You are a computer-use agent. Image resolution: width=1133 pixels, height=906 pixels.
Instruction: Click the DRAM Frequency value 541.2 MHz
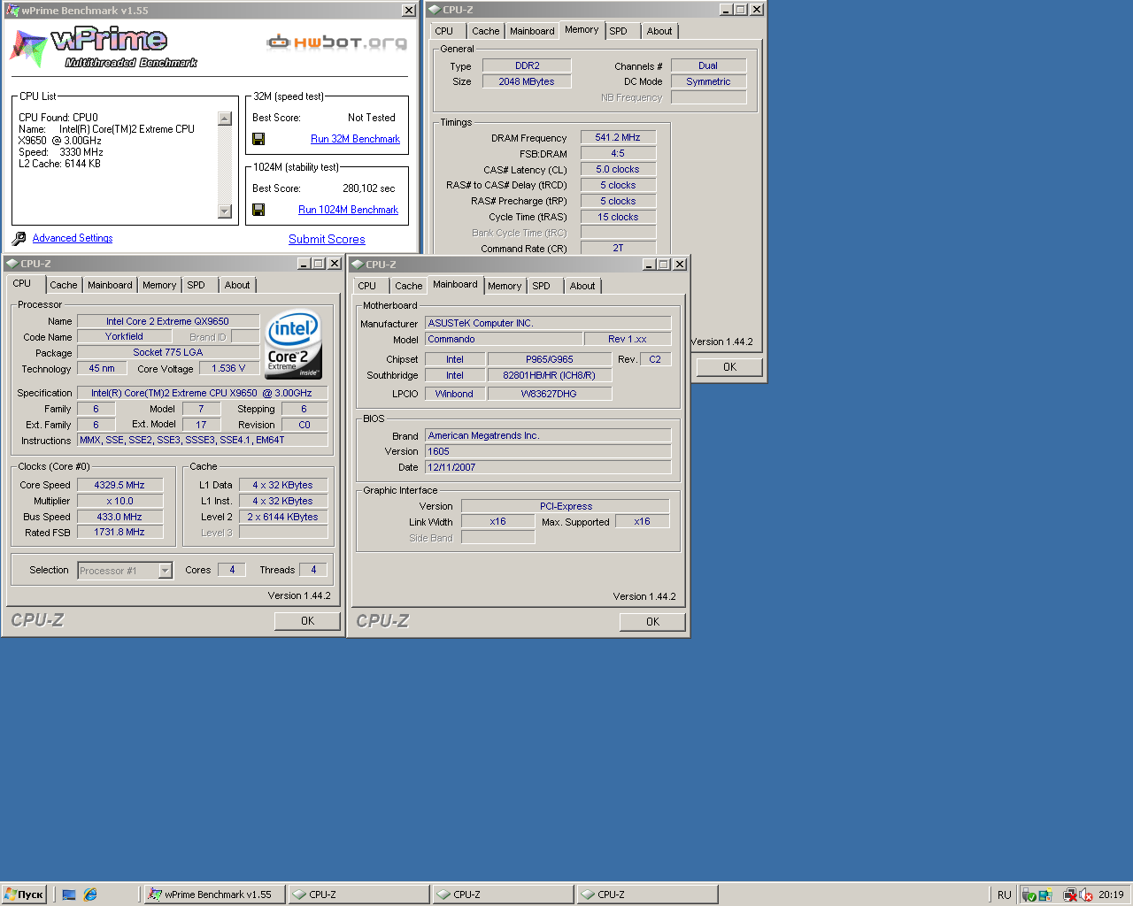tap(618, 137)
